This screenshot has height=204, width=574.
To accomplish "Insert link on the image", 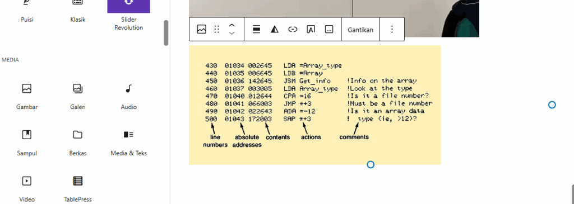I will (293, 30).
